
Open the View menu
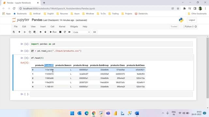(x=33, y=27)
